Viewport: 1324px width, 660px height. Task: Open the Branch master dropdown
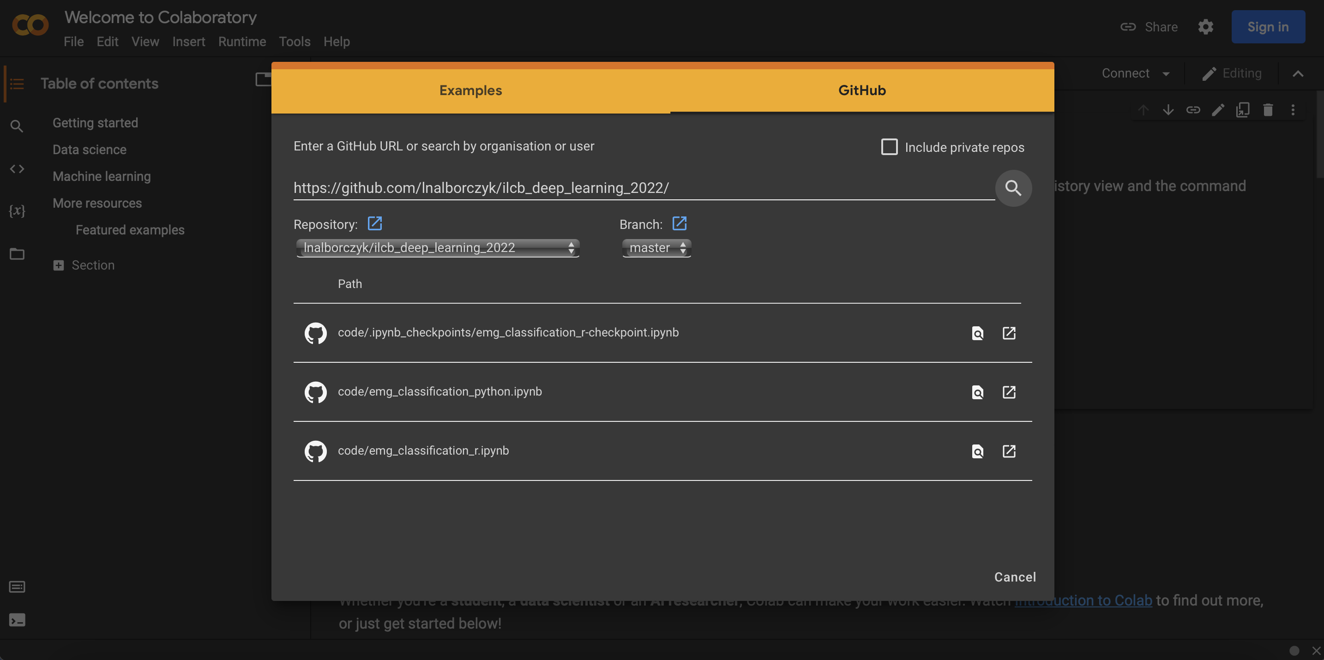point(656,248)
